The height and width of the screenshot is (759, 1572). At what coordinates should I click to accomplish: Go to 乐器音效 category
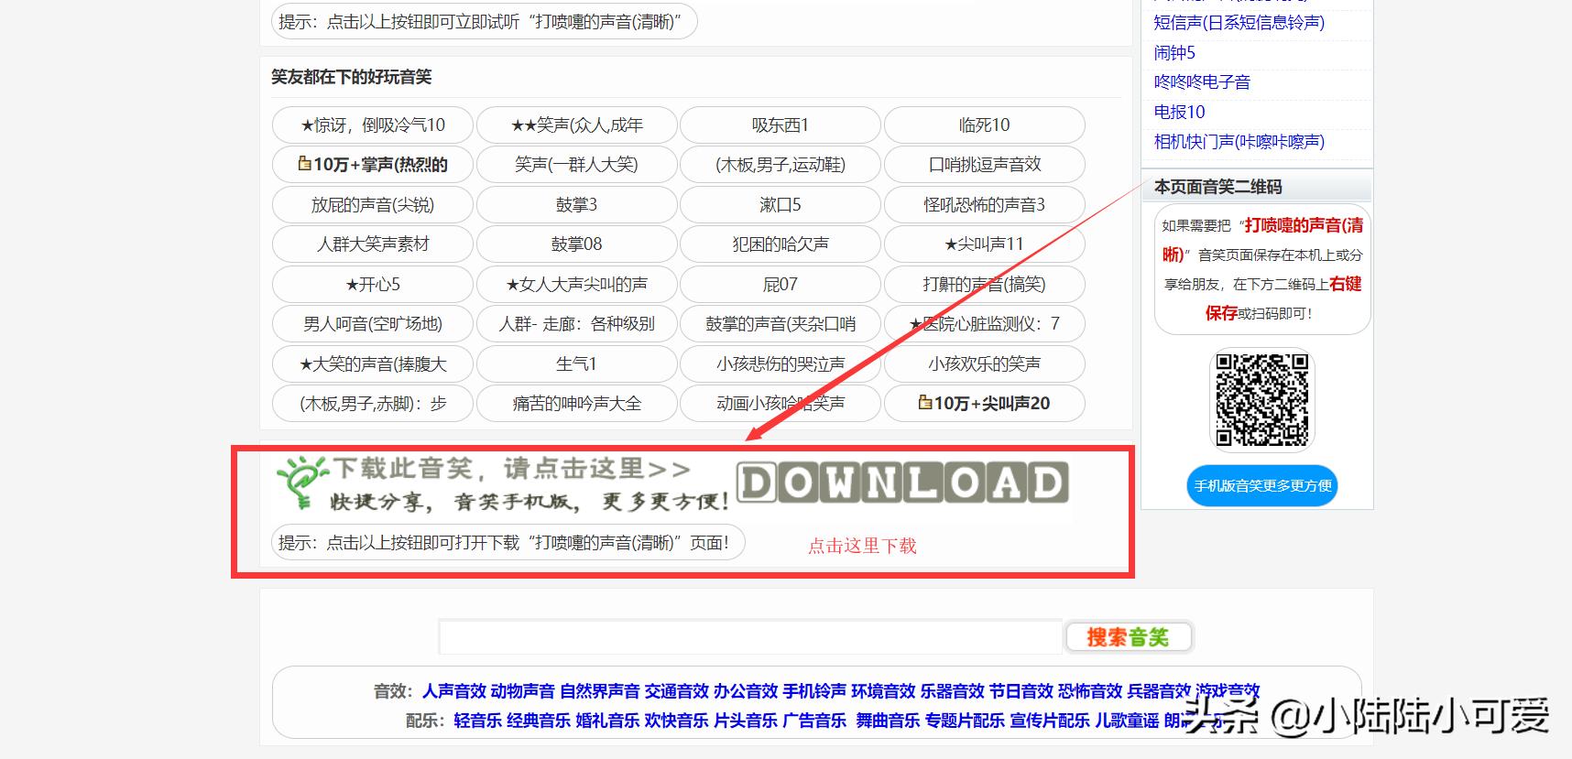click(952, 691)
